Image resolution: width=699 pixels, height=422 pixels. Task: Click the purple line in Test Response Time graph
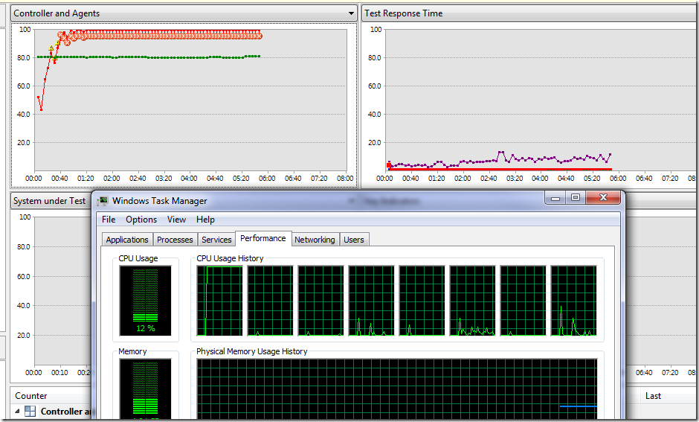[499, 160]
